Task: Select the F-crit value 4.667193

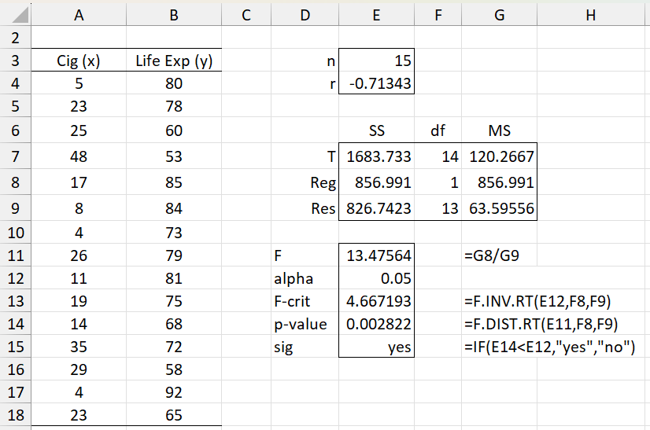Action: point(377,301)
